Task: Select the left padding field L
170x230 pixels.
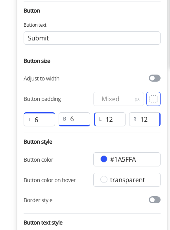Action: pyautogui.click(x=110, y=119)
